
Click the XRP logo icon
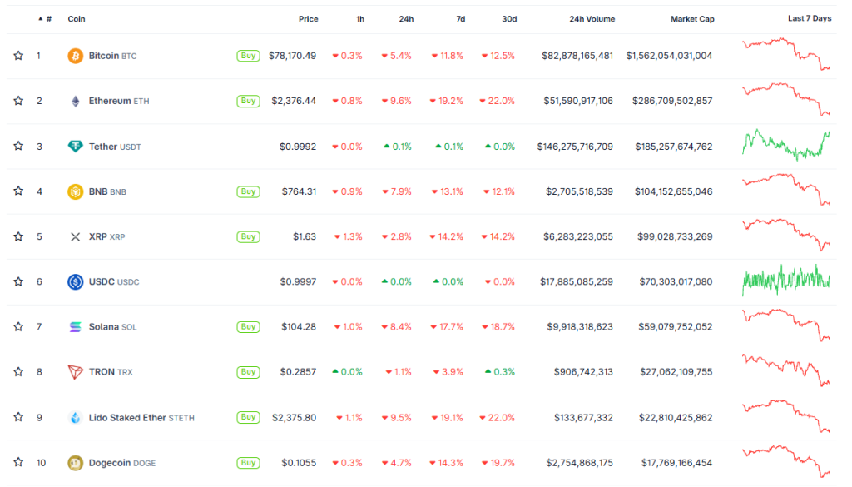[x=75, y=236]
